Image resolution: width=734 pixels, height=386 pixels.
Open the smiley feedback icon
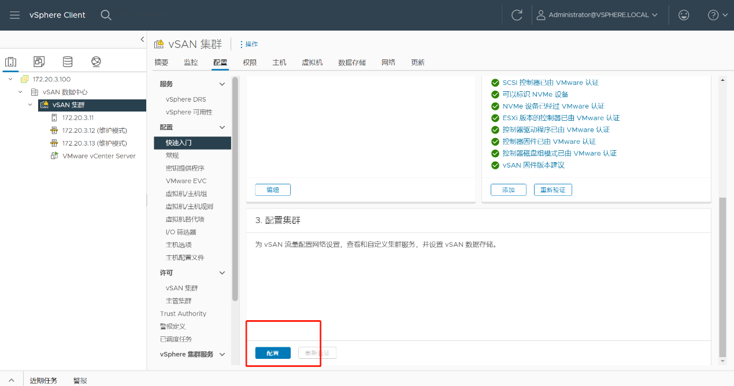click(x=684, y=15)
